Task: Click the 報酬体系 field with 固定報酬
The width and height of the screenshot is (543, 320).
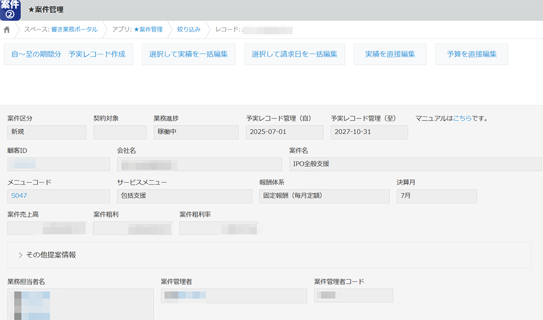Action: (324, 196)
